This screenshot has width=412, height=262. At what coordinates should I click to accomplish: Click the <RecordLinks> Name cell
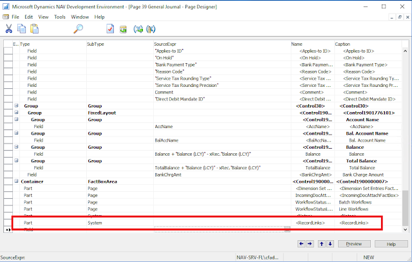pos(312,223)
